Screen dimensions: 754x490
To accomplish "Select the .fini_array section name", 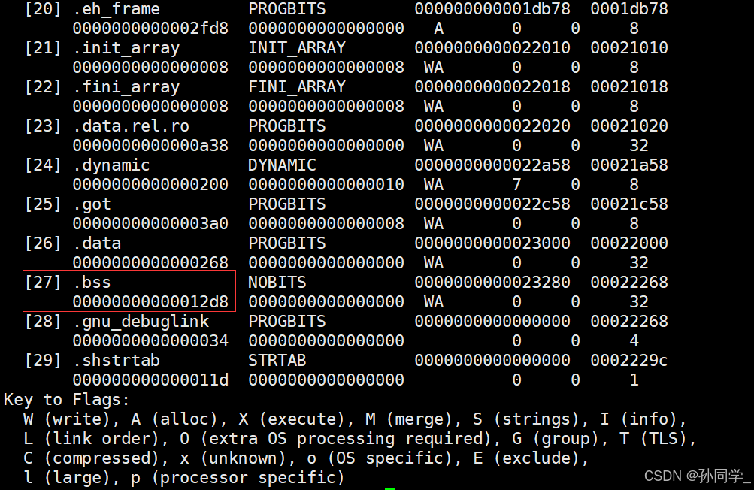I will (126, 87).
